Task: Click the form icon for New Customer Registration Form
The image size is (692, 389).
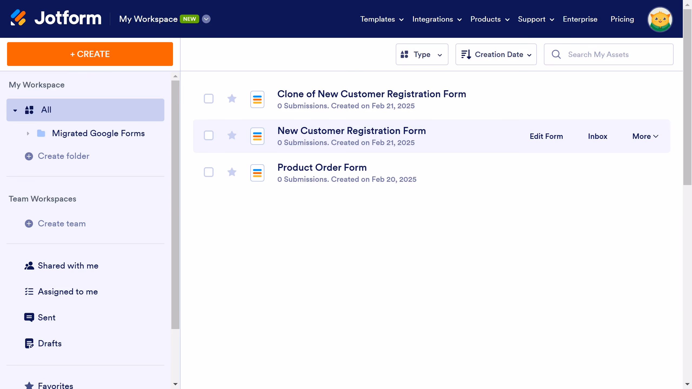Action: click(257, 136)
